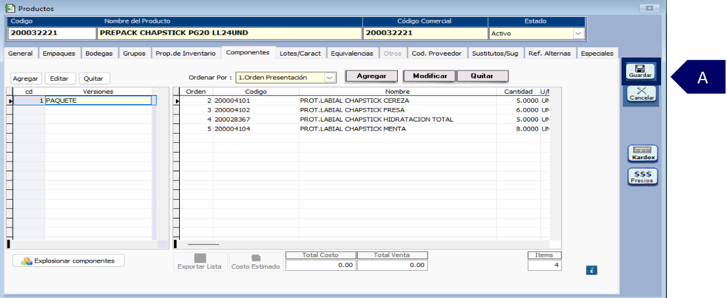Select the Componentes tab
The width and height of the screenshot is (727, 298).
[248, 52]
